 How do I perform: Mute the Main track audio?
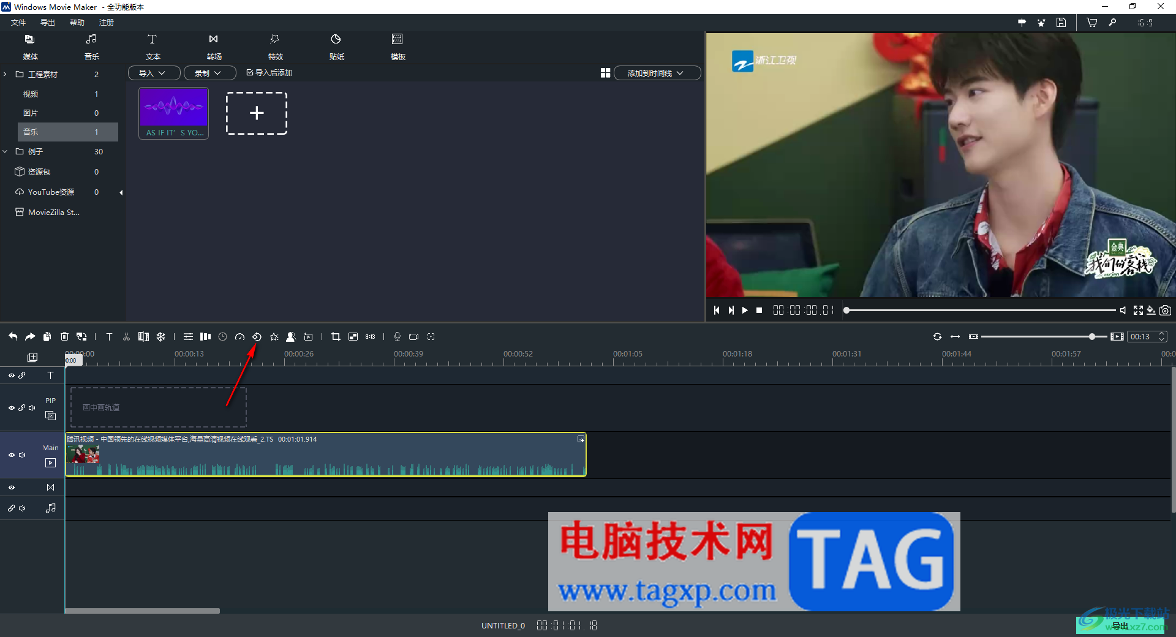pos(22,455)
